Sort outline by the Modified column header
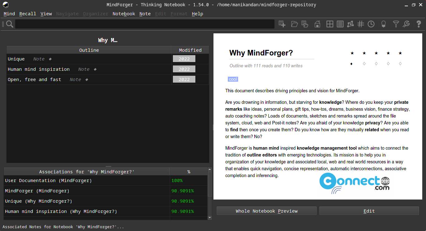Screen dimensions: 426x231 click(x=190, y=50)
